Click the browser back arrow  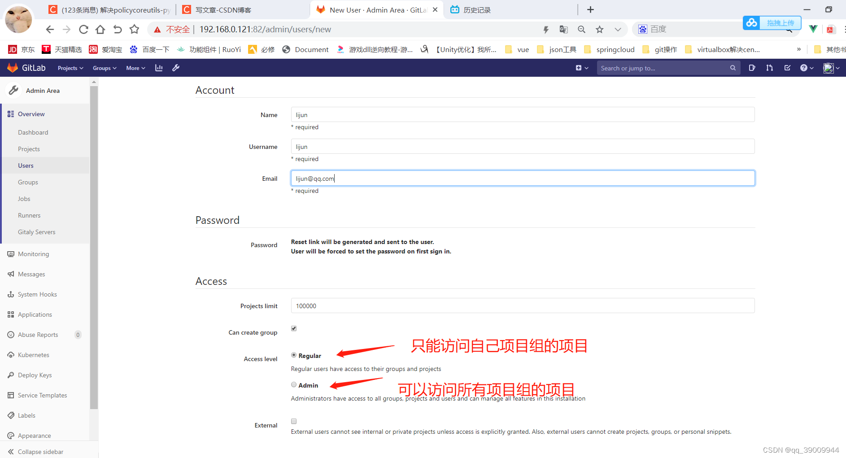tap(50, 30)
